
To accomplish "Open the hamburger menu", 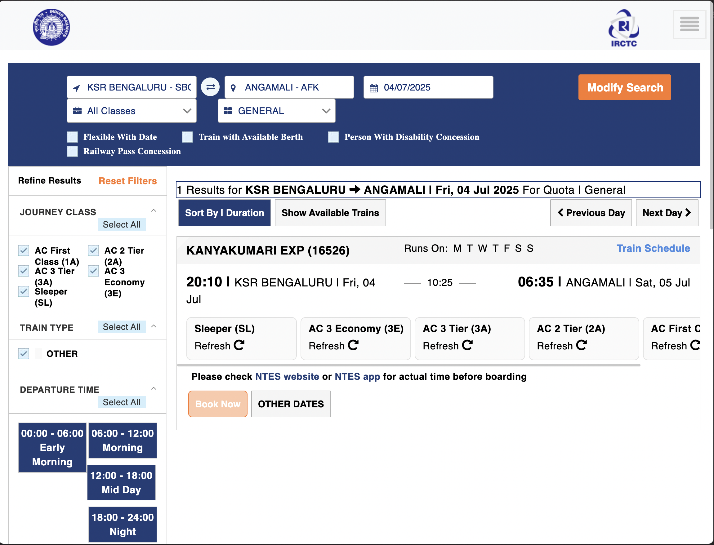I will (689, 24).
